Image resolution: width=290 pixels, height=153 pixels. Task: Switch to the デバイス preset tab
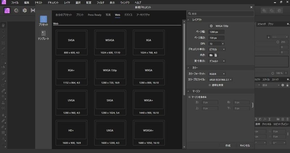pyautogui.click(x=128, y=15)
